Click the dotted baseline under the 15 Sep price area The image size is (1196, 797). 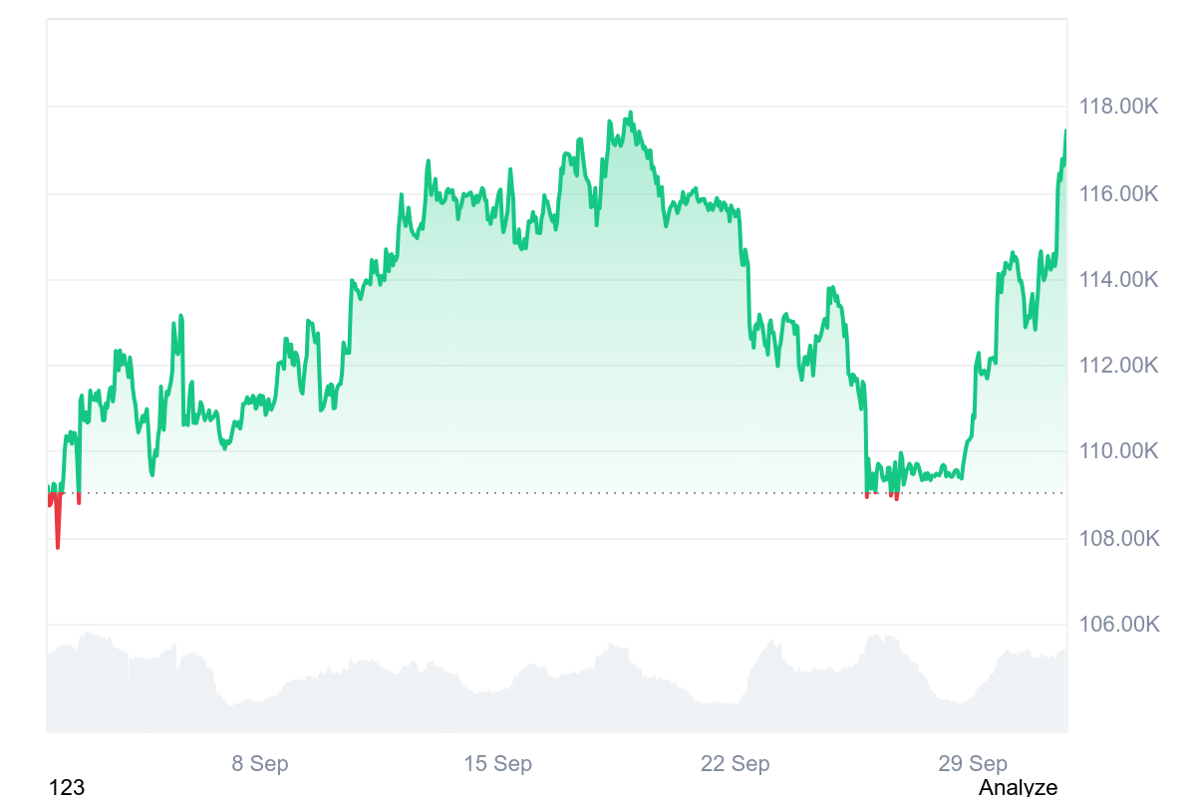click(497, 492)
